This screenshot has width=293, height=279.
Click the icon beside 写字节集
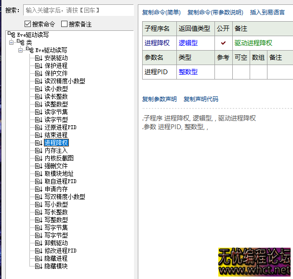(39, 227)
